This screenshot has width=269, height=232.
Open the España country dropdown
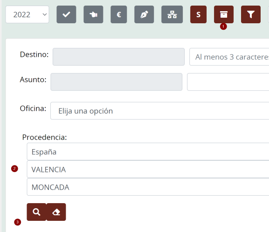(148, 152)
